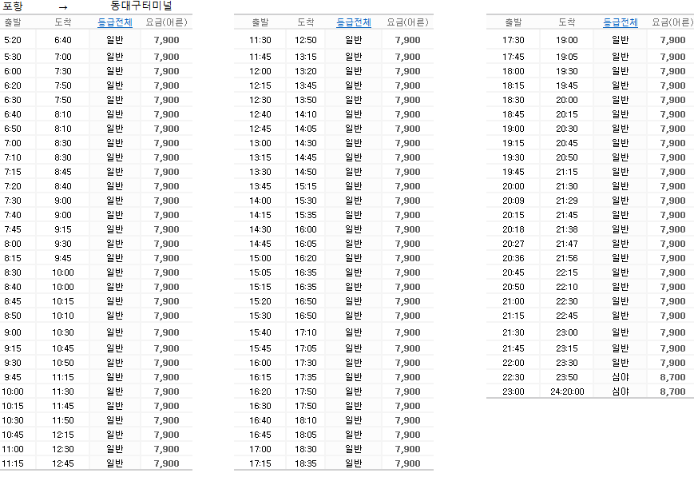694x485 pixels.
Task: Click arrival time 19:05
Action: (x=567, y=57)
